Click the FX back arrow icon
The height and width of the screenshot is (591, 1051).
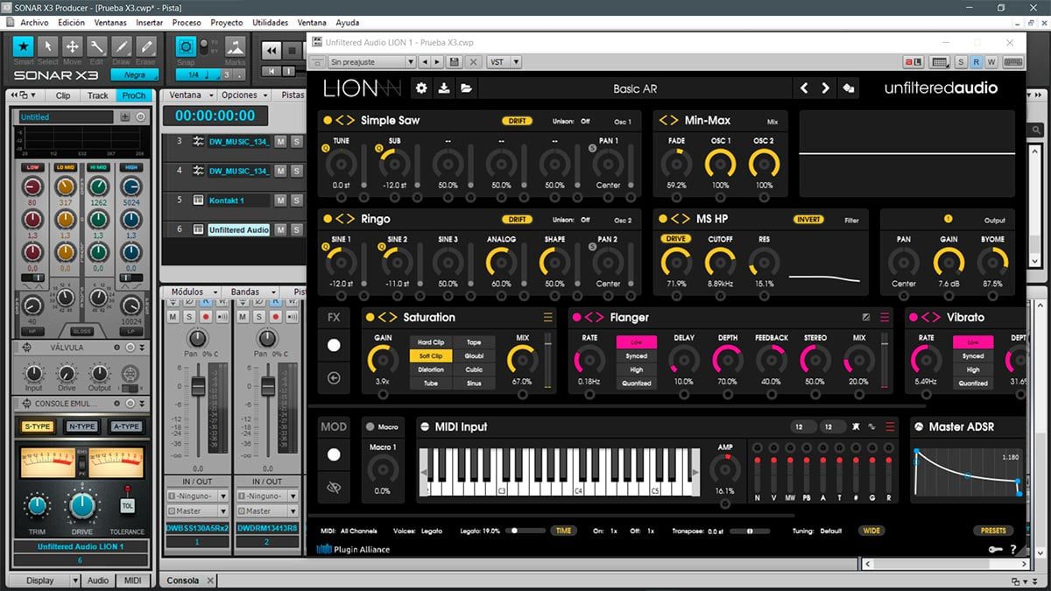pos(334,378)
